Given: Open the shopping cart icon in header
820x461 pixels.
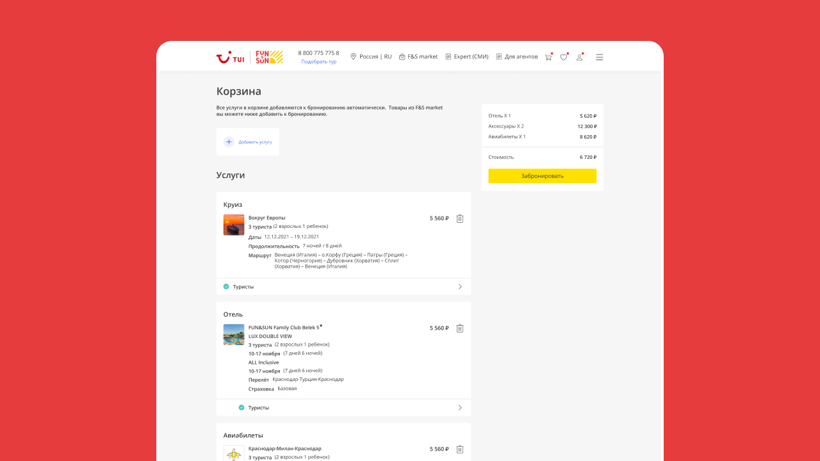Looking at the screenshot, I should point(548,57).
